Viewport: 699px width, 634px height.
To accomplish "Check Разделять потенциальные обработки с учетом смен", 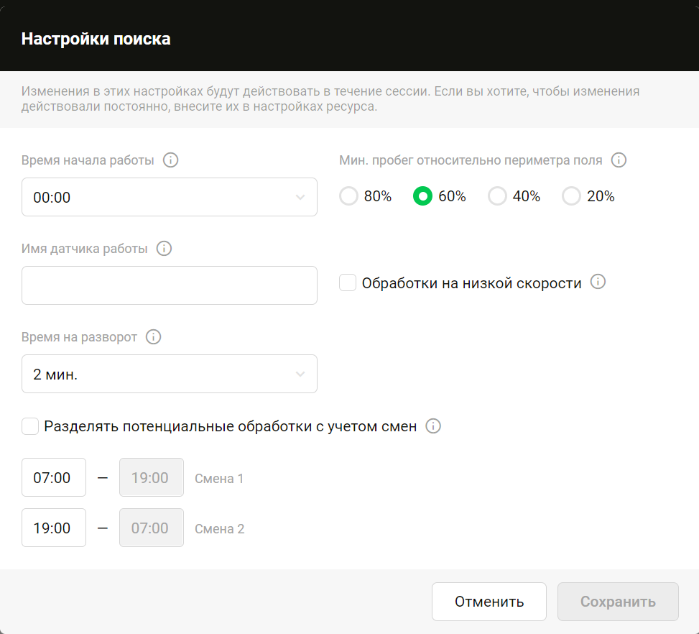I will pyautogui.click(x=30, y=426).
